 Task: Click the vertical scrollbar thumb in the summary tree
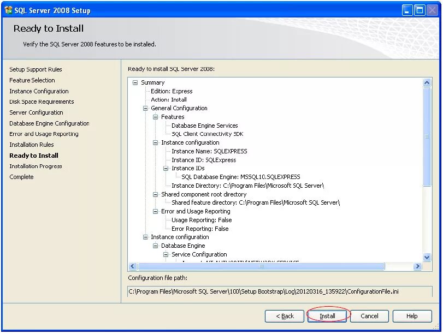pos(427,136)
